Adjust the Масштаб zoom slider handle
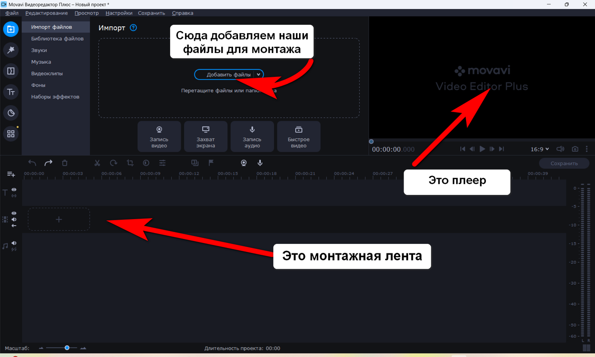 click(x=67, y=348)
